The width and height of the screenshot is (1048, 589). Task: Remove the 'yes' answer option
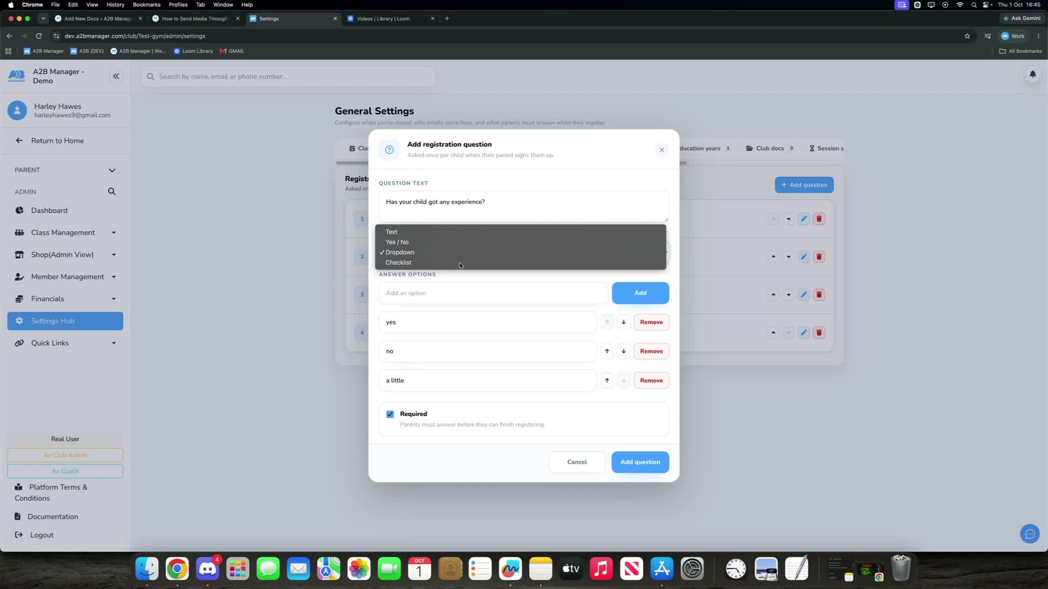[x=651, y=322]
